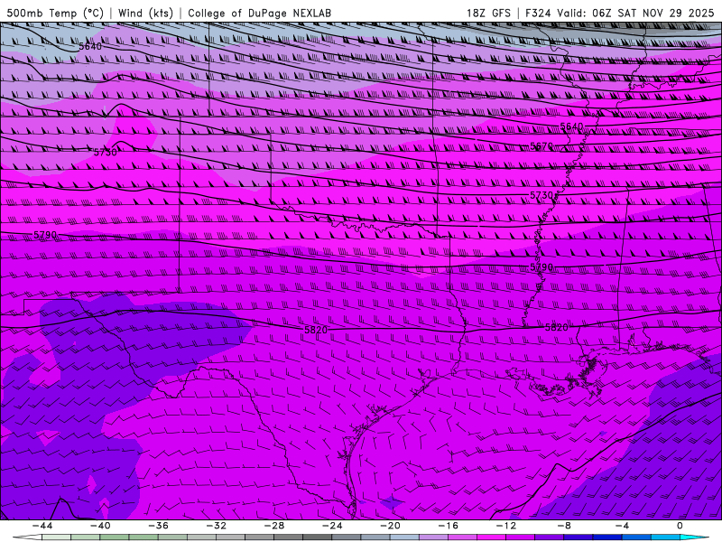Click the 5640 contour label in the gray-blue region
The image size is (722, 542).
coord(89,46)
